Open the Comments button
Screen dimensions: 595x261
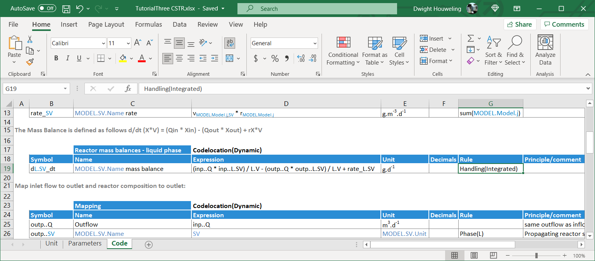click(x=564, y=24)
